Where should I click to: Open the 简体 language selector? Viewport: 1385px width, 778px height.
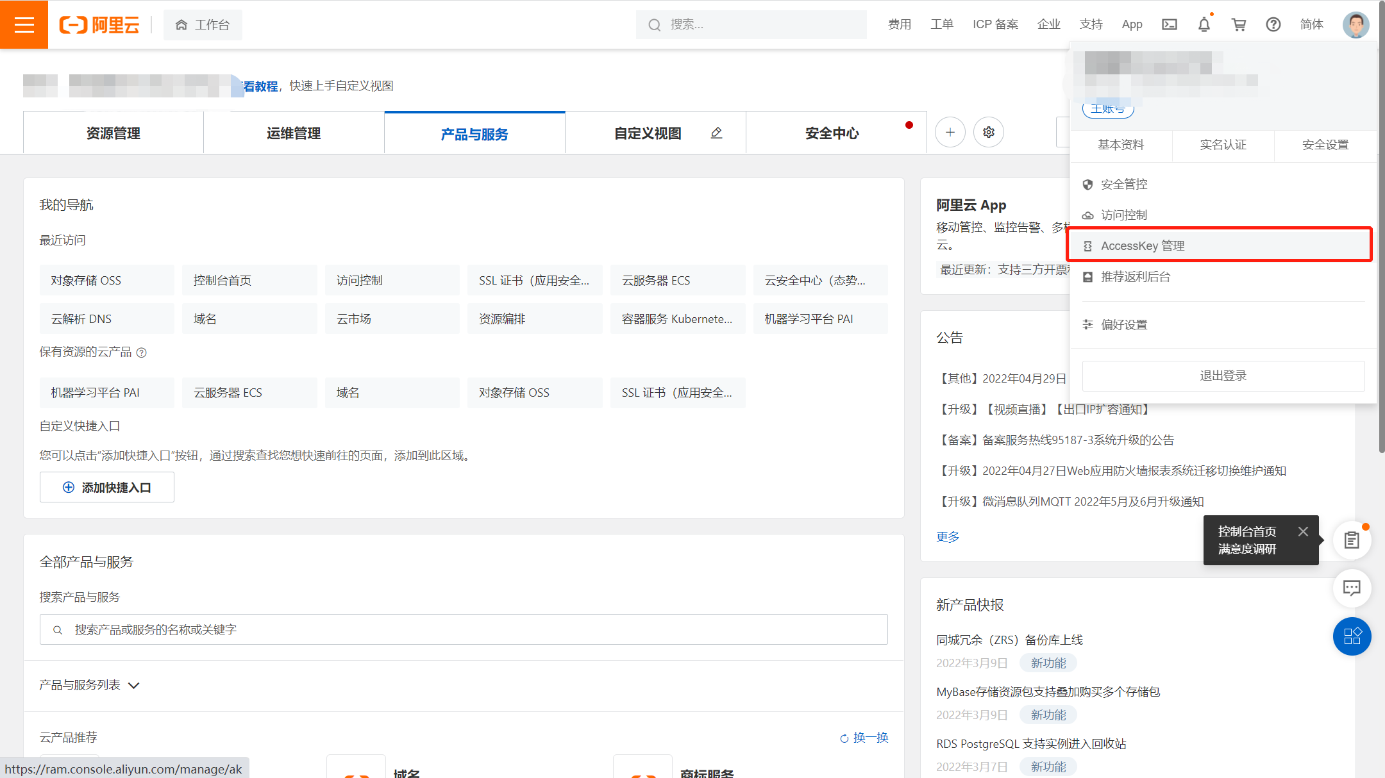(x=1311, y=24)
